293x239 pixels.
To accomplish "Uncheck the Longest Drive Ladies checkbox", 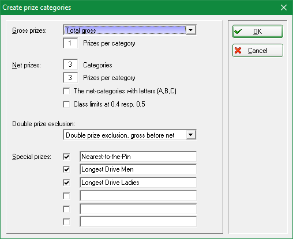I will click(x=66, y=183).
